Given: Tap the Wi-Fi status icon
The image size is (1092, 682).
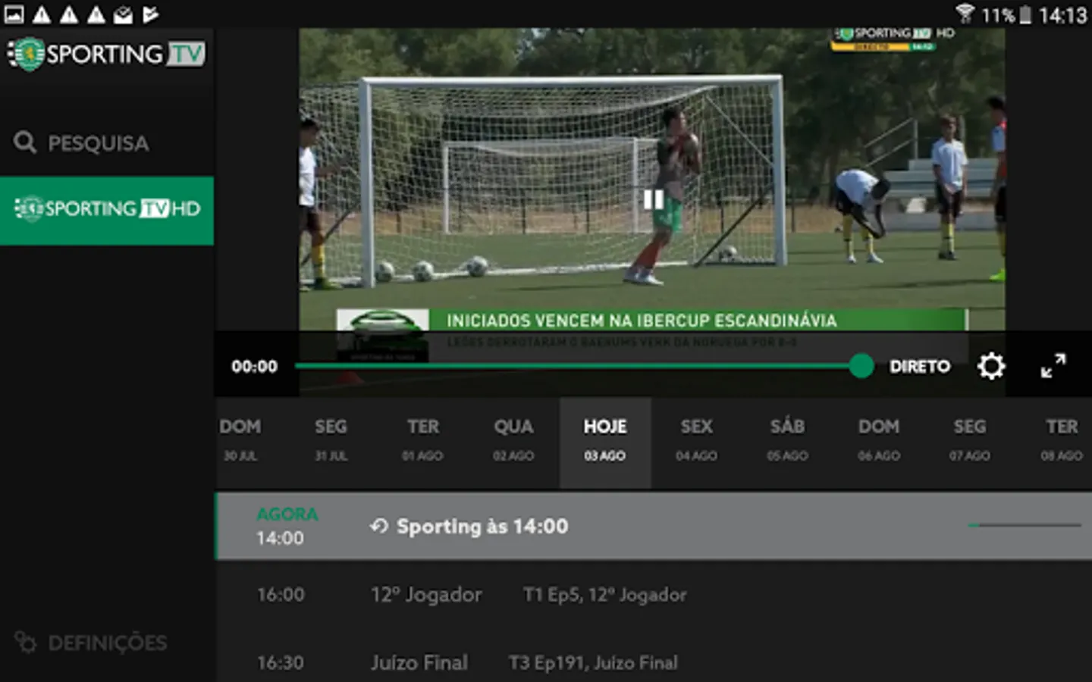Looking at the screenshot, I should click(965, 14).
